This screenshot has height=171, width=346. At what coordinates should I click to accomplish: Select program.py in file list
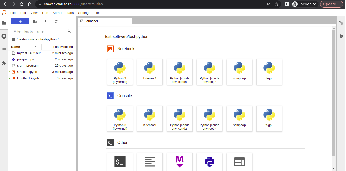tap(42, 59)
